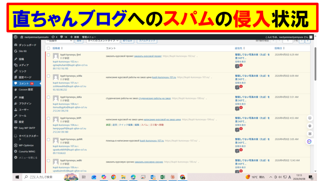Toggle the select-all checkbox in table header

(48, 48)
